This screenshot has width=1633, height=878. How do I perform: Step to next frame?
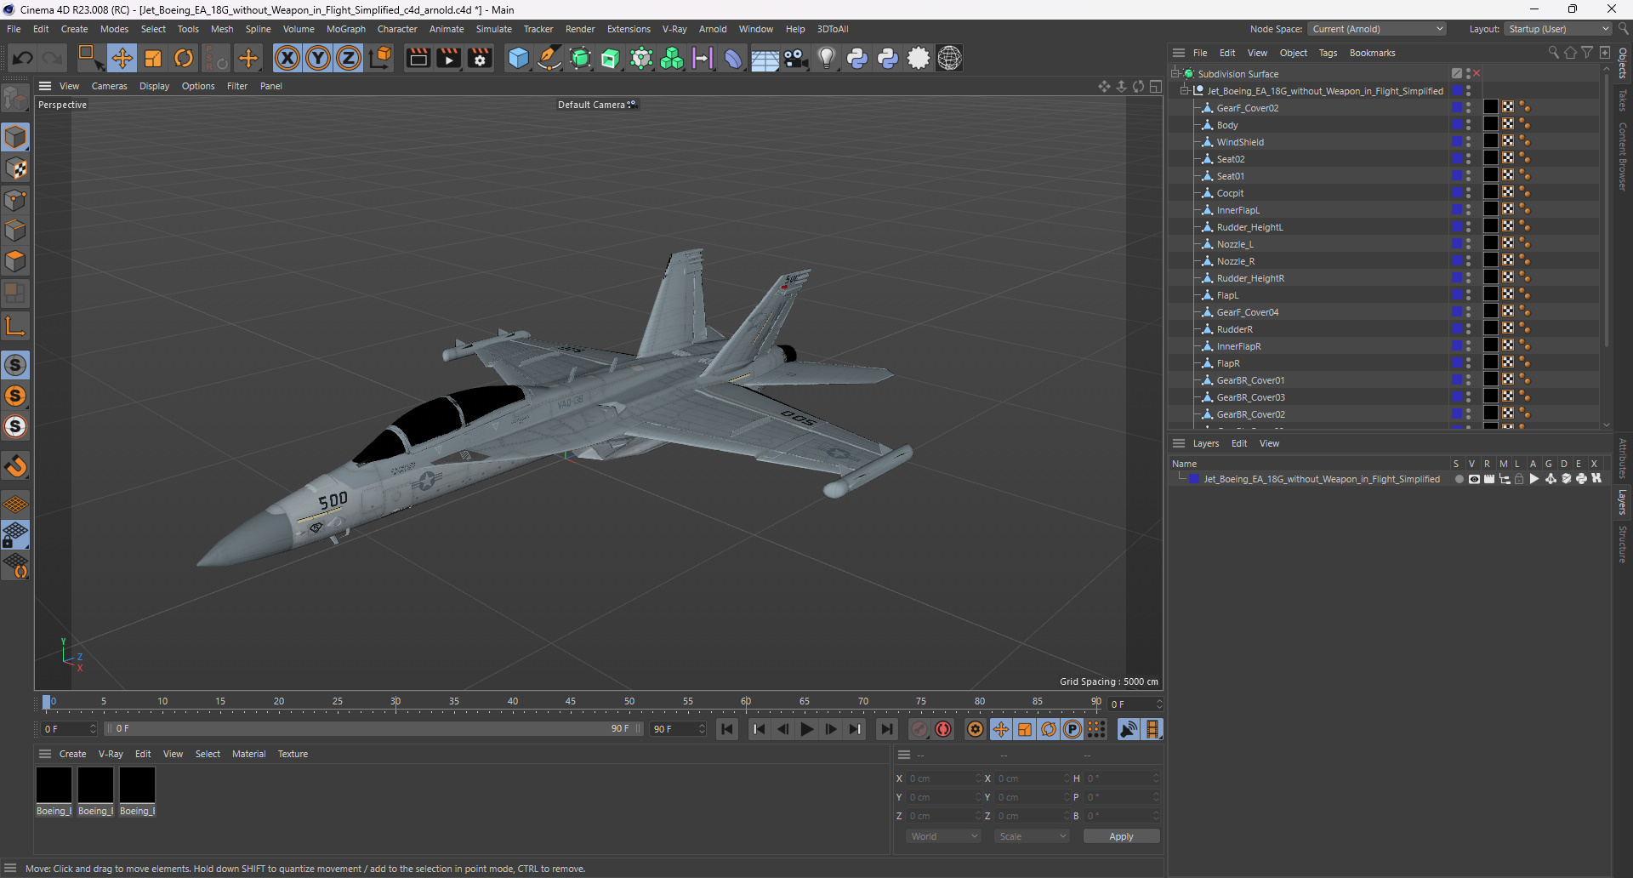[830, 729]
